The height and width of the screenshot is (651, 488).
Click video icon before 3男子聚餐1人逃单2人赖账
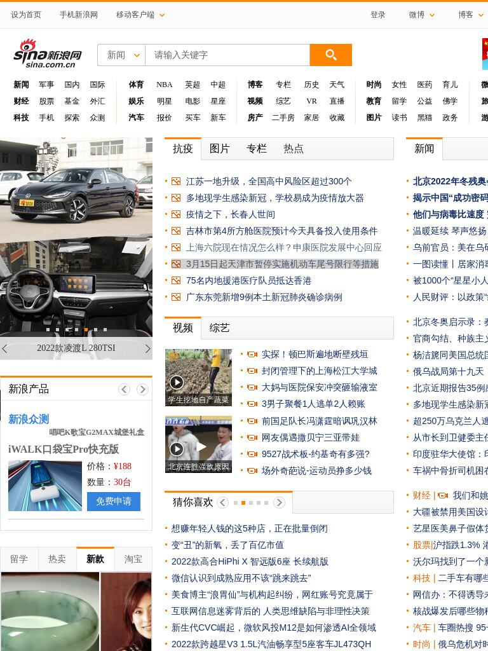(252, 404)
